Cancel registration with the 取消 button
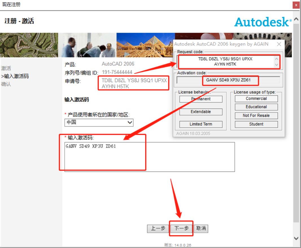Screen dimensions: 301x248 pos(201,228)
